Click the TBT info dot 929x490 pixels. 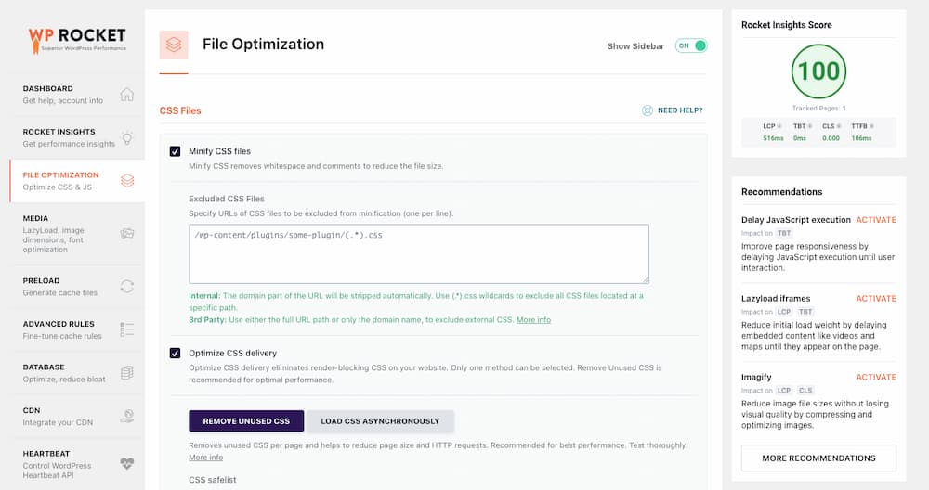click(810, 126)
